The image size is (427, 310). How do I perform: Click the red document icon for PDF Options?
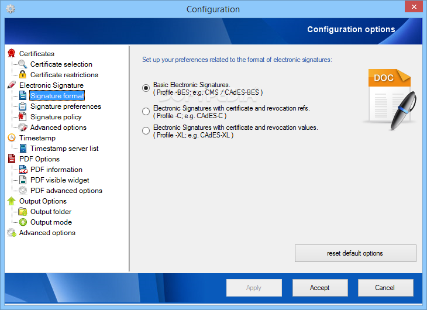12,159
